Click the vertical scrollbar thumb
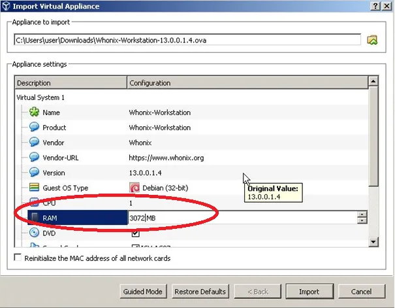 [373, 136]
